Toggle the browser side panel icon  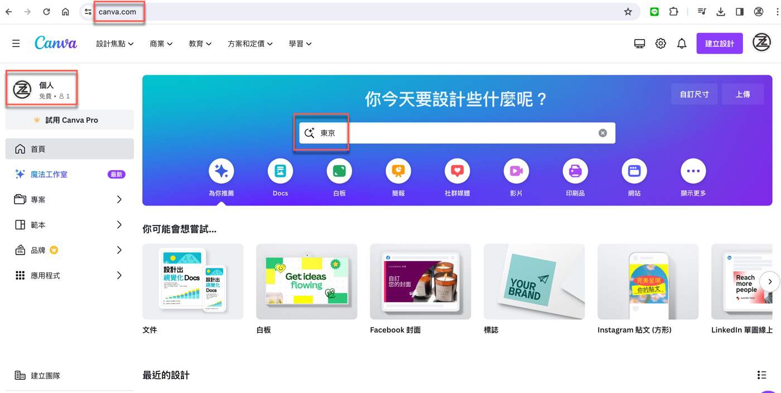click(740, 12)
